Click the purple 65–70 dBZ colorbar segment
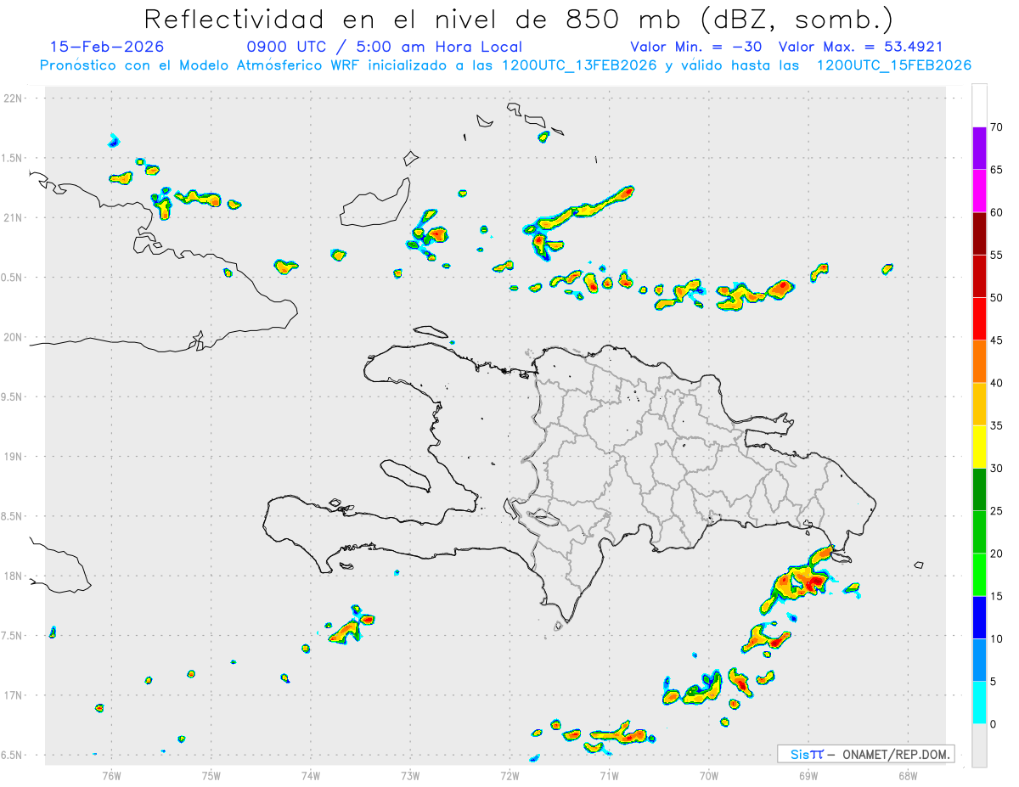 (979, 149)
